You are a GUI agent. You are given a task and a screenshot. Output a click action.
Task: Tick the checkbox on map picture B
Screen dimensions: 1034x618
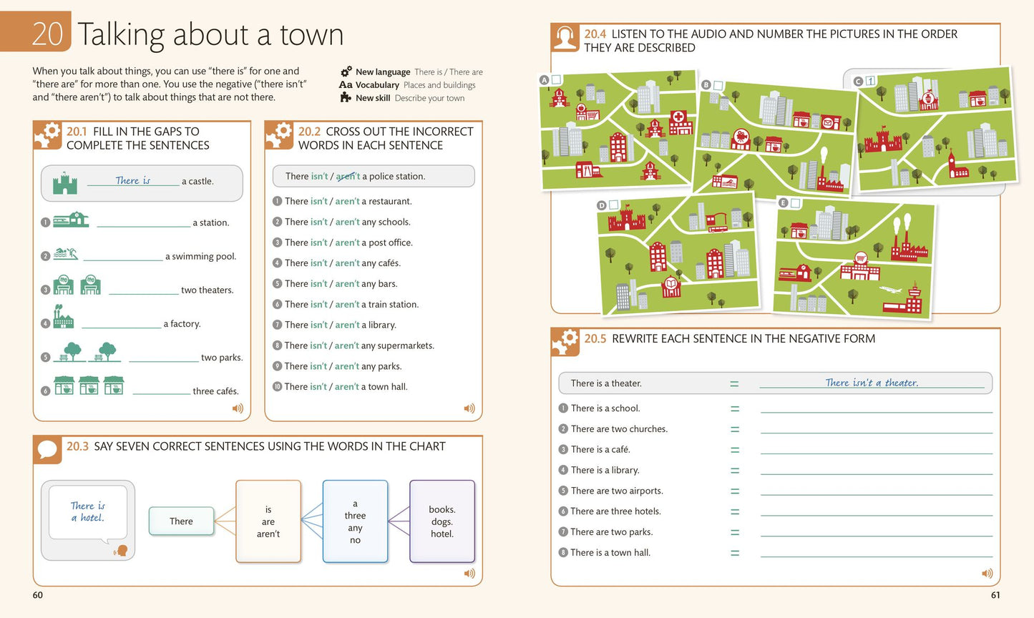(x=718, y=85)
